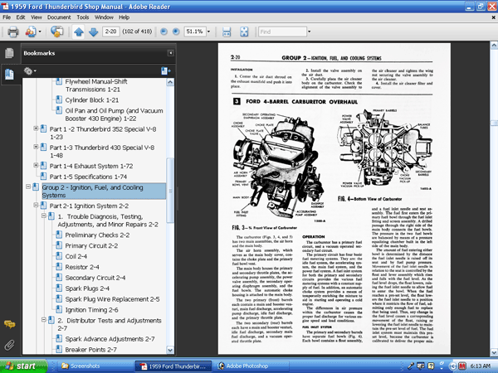Switch to Adobe Photoshop in taskbar
The height and width of the screenshot is (373, 498).
[x=251, y=366]
